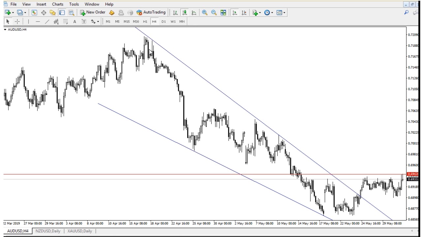Click the Indicators list icon

coord(255,13)
